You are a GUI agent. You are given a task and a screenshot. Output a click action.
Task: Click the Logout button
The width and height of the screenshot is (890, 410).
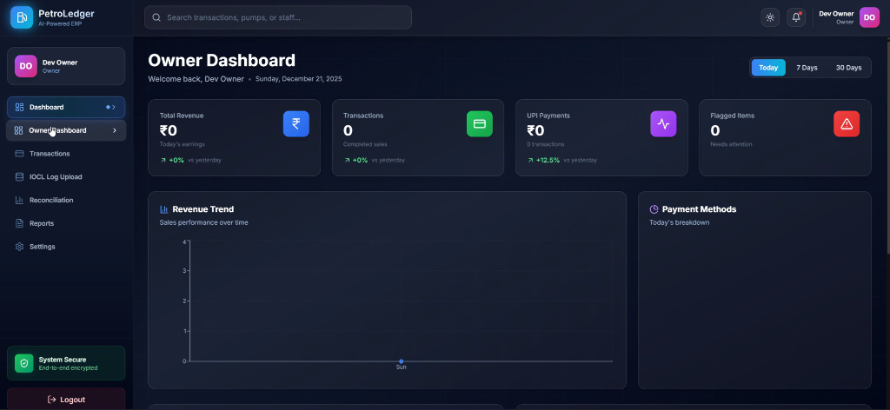coord(66,400)
